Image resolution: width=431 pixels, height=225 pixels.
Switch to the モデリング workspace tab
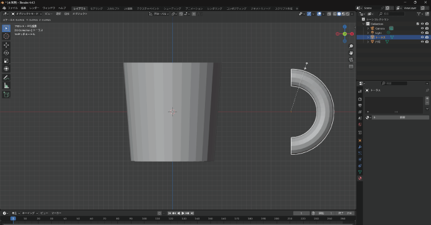click(96, 9)
